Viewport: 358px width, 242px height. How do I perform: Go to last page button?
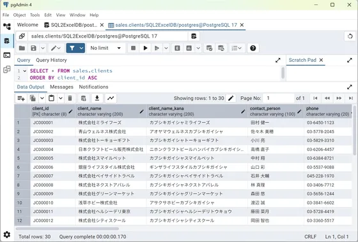coord(351,98)
